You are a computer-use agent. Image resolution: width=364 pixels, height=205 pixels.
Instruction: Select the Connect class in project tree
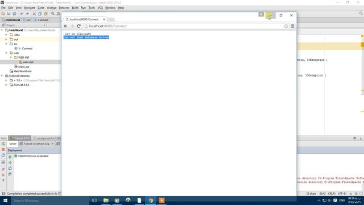click(27, 48)
